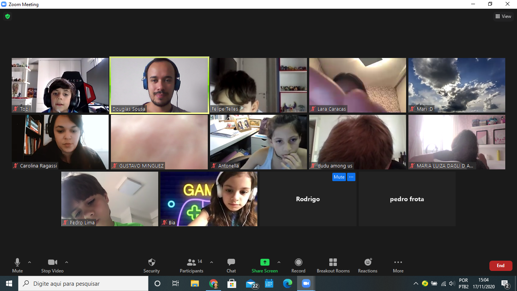Select Mari :D video tile
The width and height of the screenshot is (517, 291).
[x=457, y=85]
